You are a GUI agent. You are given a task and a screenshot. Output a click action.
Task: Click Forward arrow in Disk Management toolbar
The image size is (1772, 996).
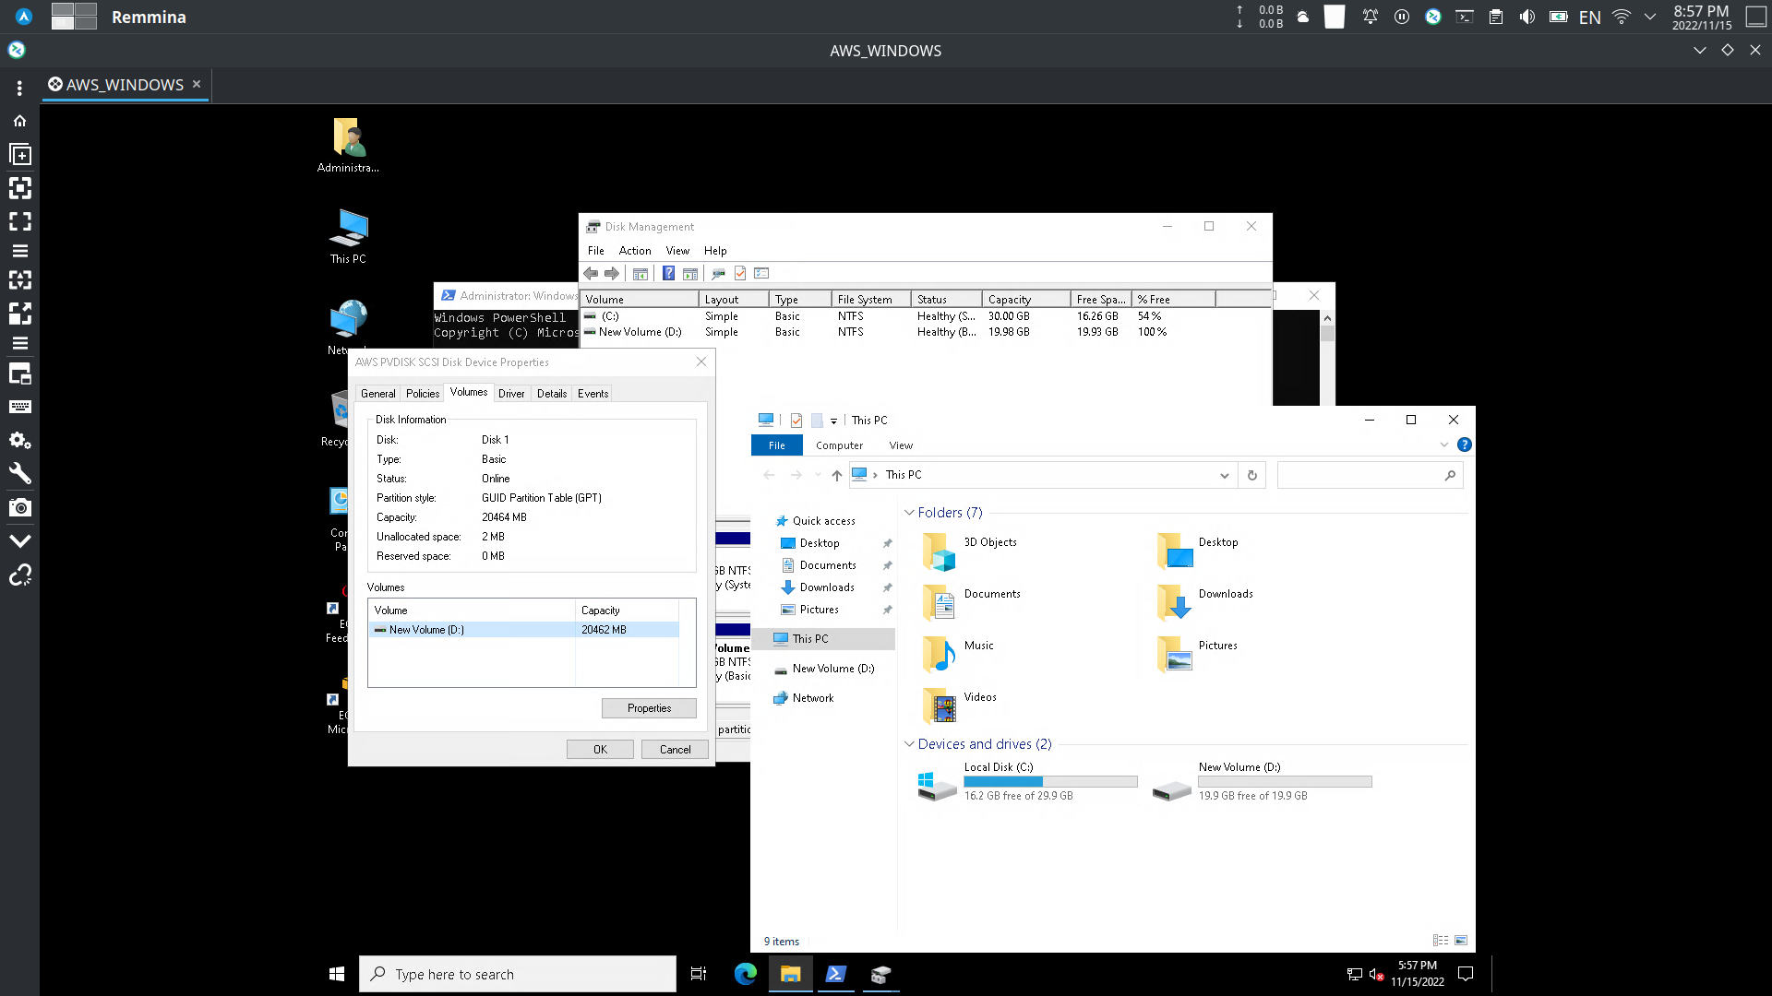[x=612, y=273]
